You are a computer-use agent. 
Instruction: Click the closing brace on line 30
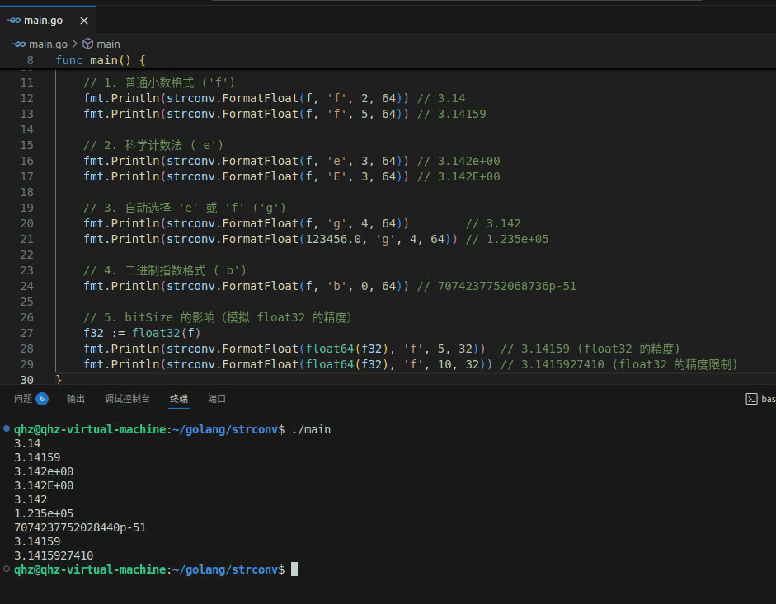pyautogui.click(x=59, y=380)
